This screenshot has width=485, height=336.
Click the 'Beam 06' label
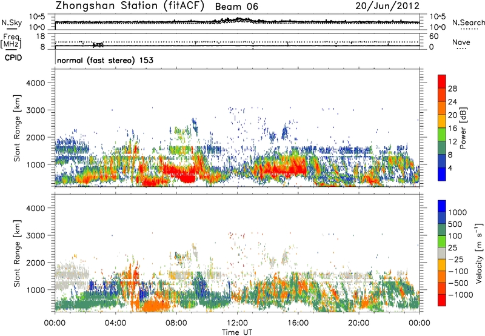(236, 7)
